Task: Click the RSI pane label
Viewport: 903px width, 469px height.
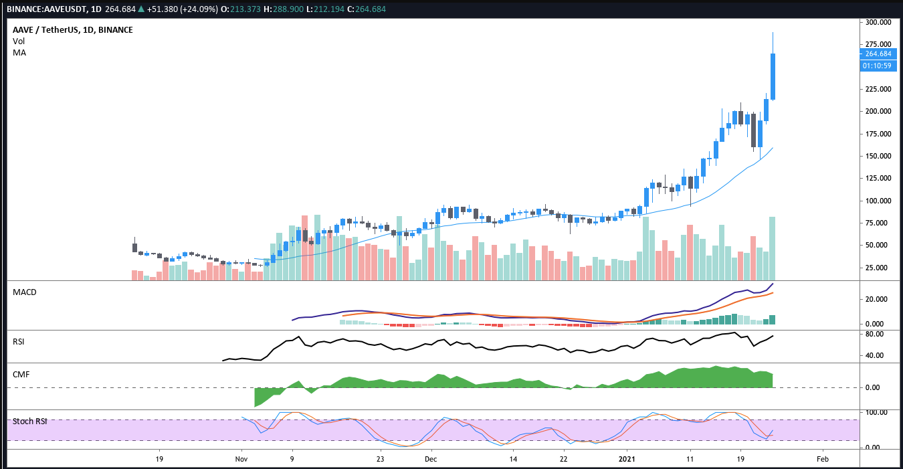Action: pos(19,341)
